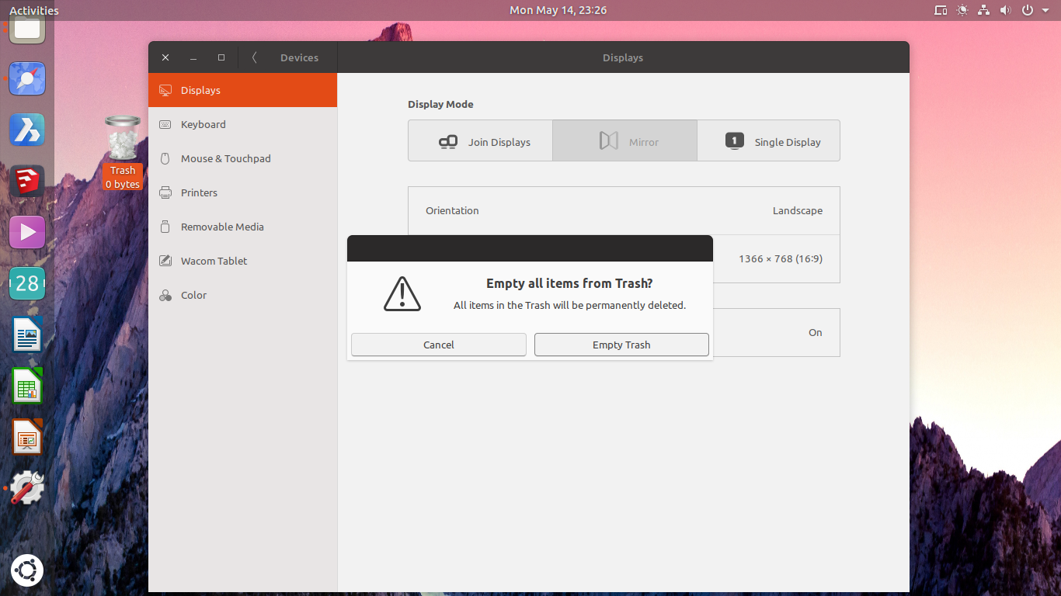Click the Devices header label

coord(299,57)
